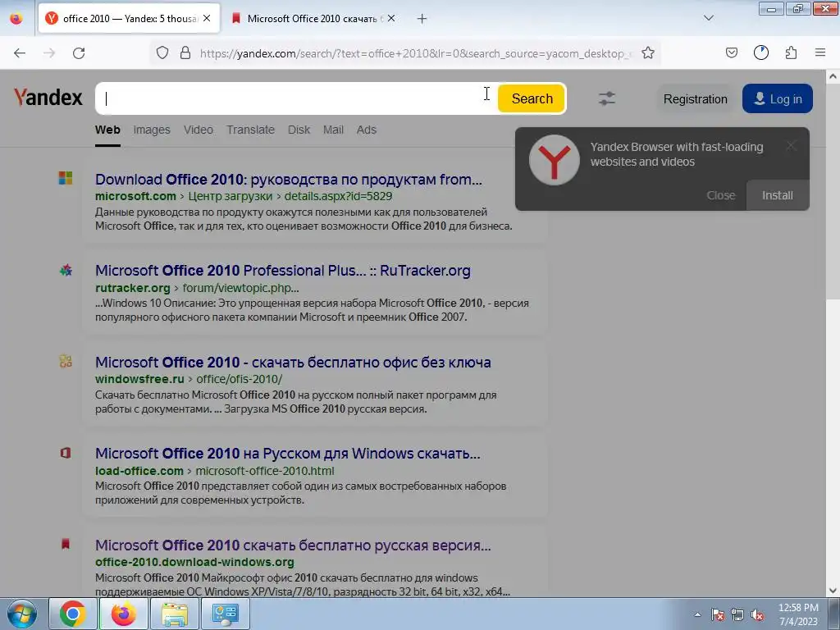Show hidden tray icons arrow
This screenshot has width=840, height=630.
pos(697,614)
